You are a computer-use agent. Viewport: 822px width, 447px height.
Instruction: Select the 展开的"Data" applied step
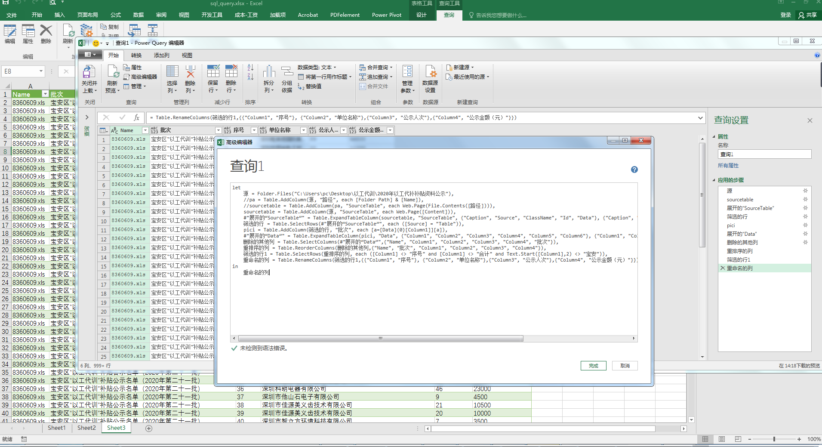[742, 234]
